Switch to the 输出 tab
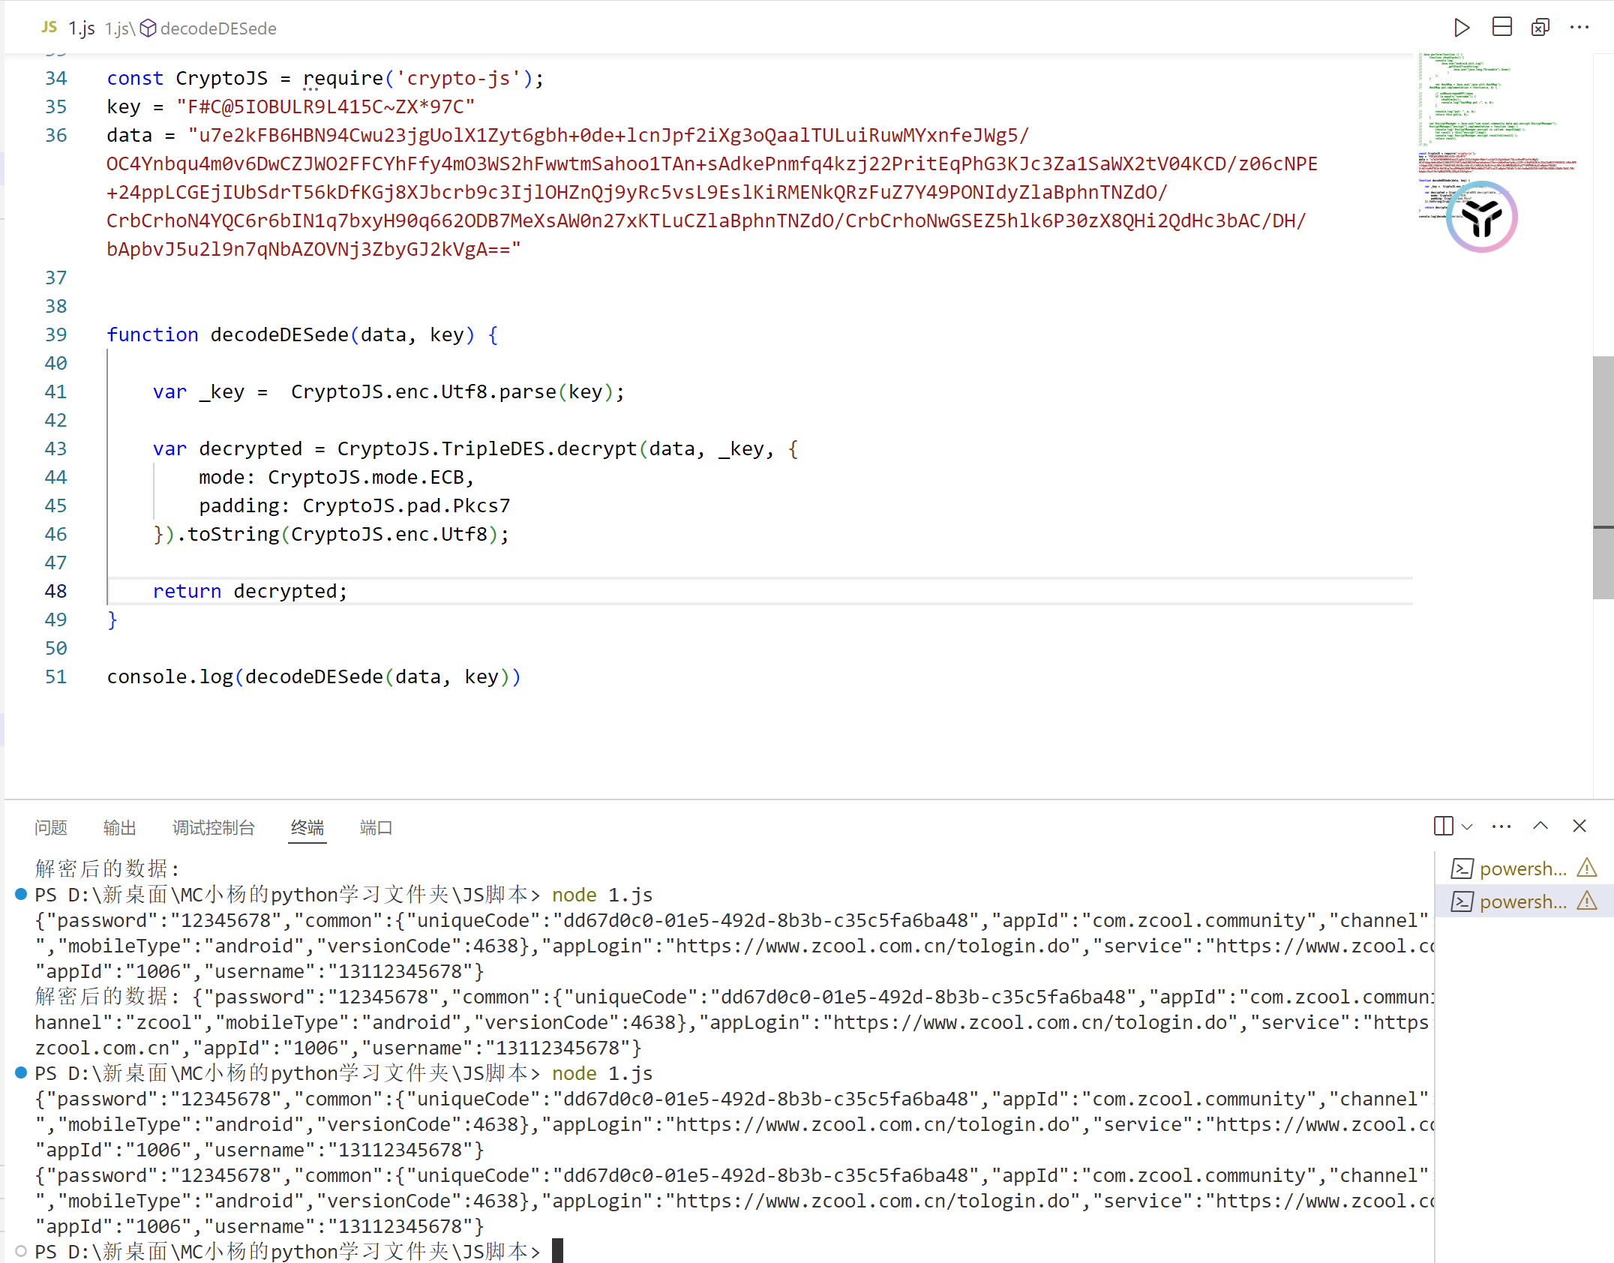Viewport: 1614px width, 1263px height. tap(119, 827)
